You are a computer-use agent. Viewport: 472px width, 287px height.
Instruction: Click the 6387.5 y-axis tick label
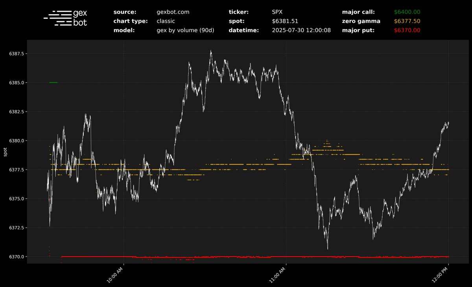[17, 53]
